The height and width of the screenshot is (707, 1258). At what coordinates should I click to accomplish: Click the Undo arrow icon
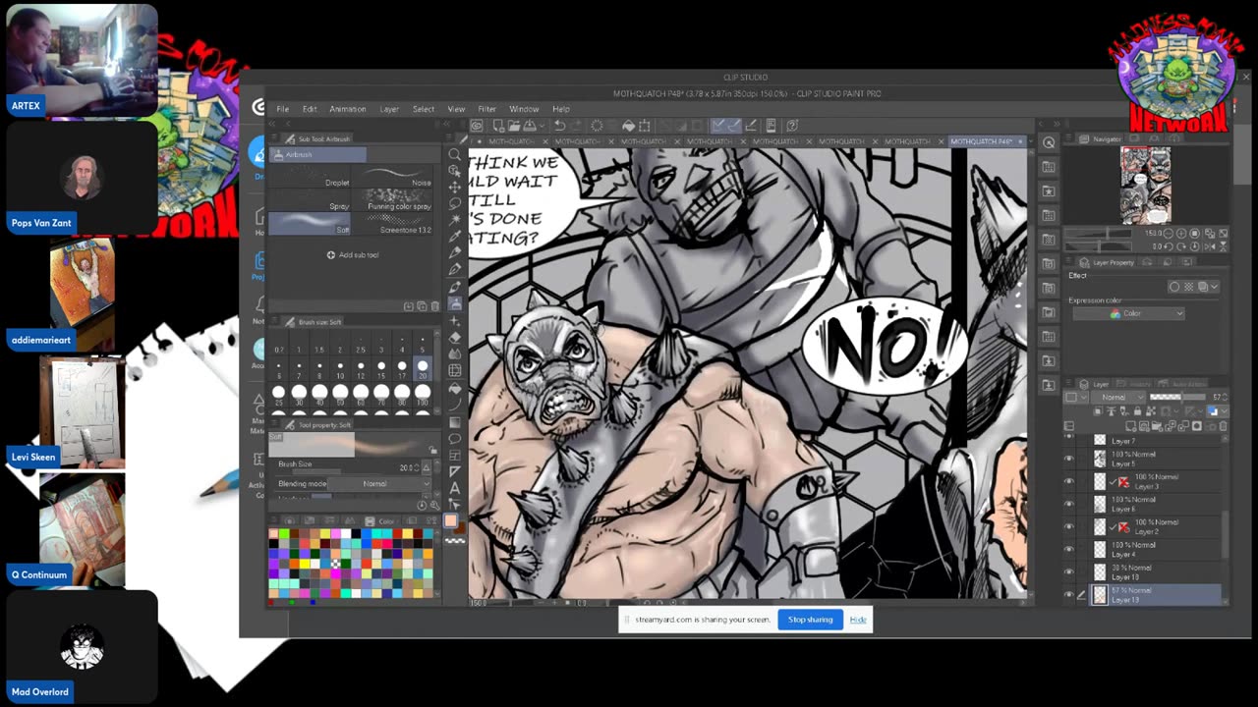point(559,126)
